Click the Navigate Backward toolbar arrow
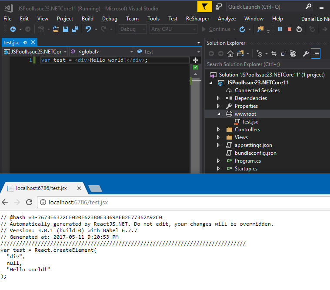 pos(13,29)
